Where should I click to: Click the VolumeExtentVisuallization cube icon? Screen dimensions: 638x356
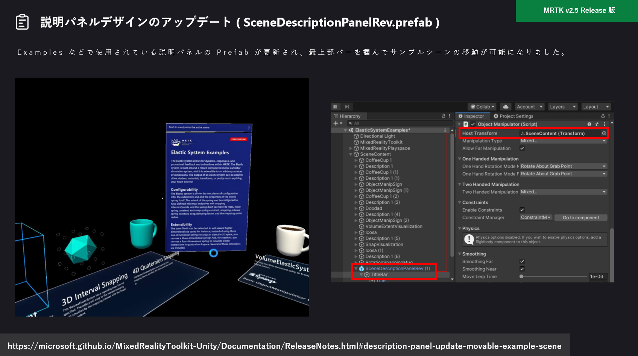(362, 226)
